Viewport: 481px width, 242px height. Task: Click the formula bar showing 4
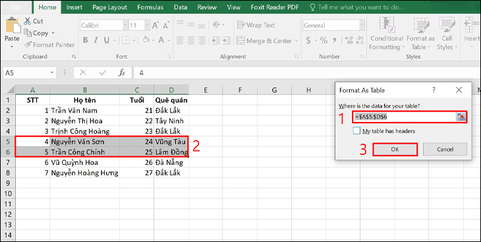[x=306, y=73]
